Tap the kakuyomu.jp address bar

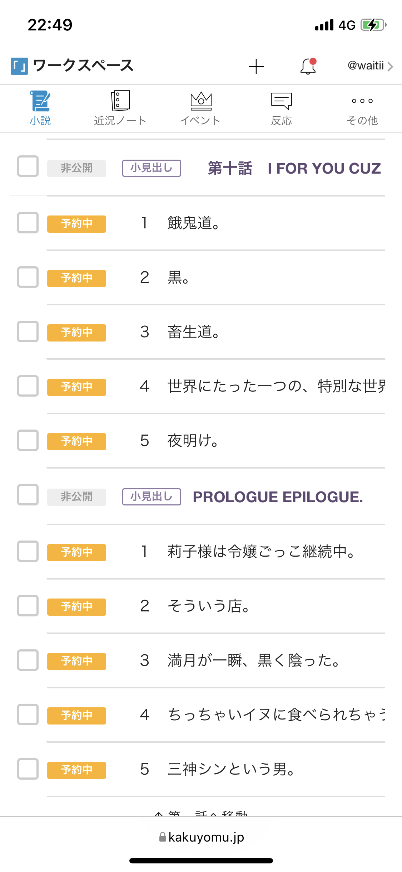tap(202, 837)
